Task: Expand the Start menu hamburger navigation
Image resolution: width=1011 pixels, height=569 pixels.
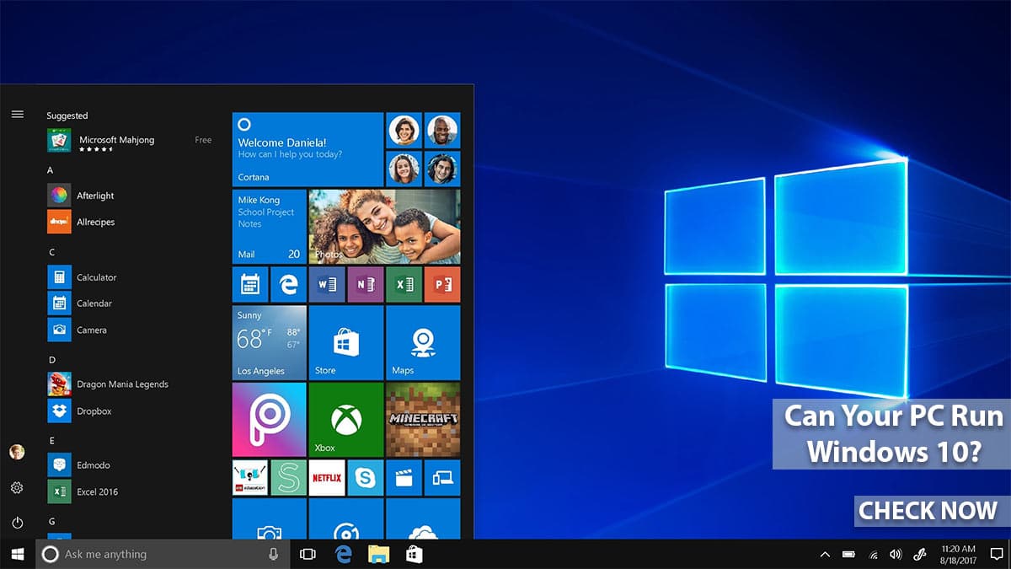Action: (17, 114)
